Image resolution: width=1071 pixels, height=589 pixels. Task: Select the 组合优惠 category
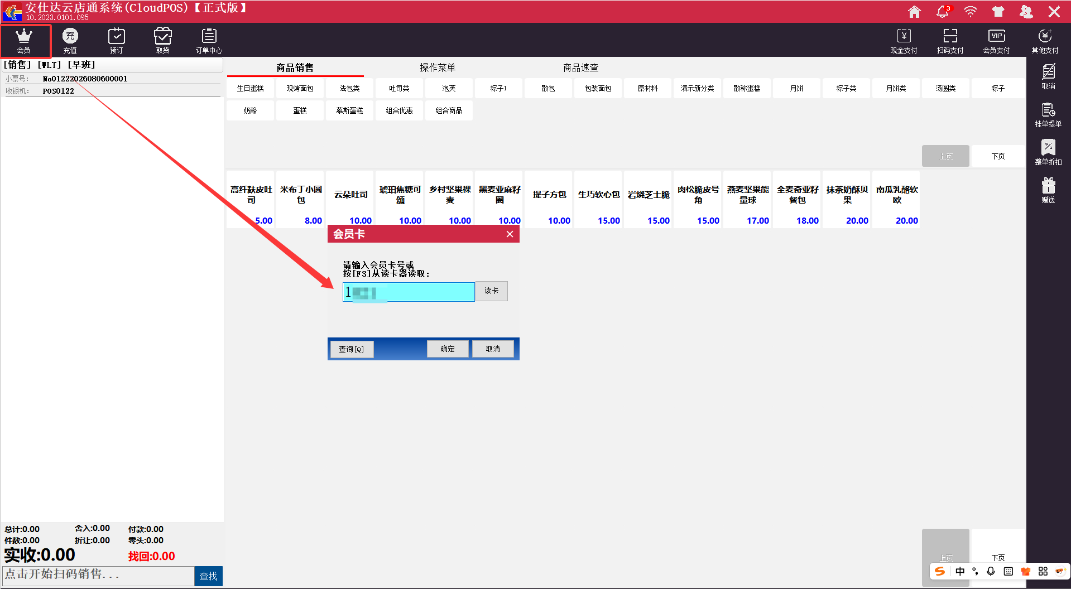[x=399, y=110]
